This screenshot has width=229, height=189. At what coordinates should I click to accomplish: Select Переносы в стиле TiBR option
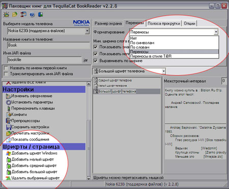(174, 56)
